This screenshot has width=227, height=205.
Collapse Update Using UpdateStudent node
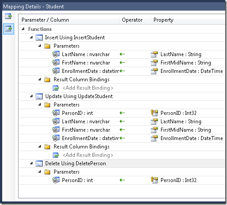tap(31, 96)
